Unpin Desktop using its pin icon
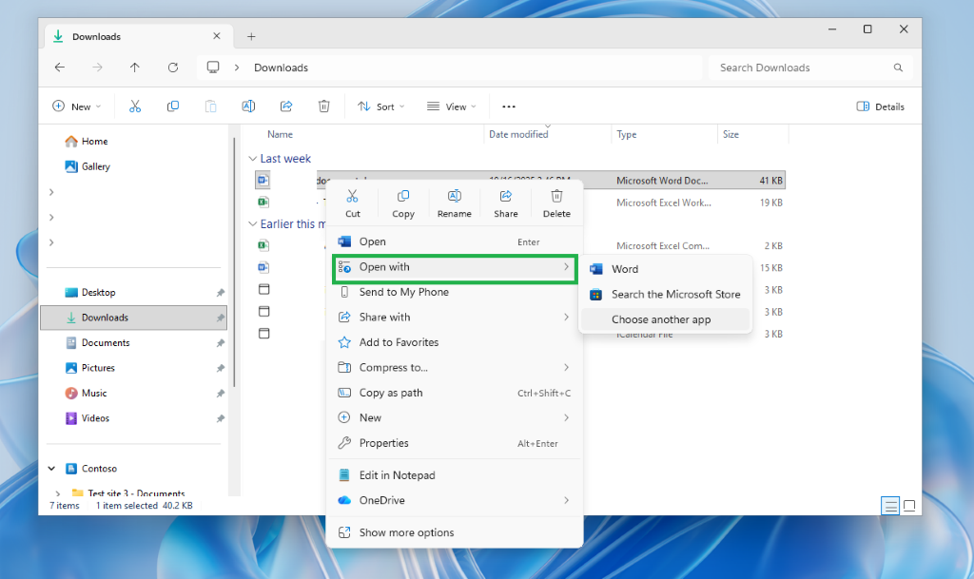 click(x=220, y=292)
